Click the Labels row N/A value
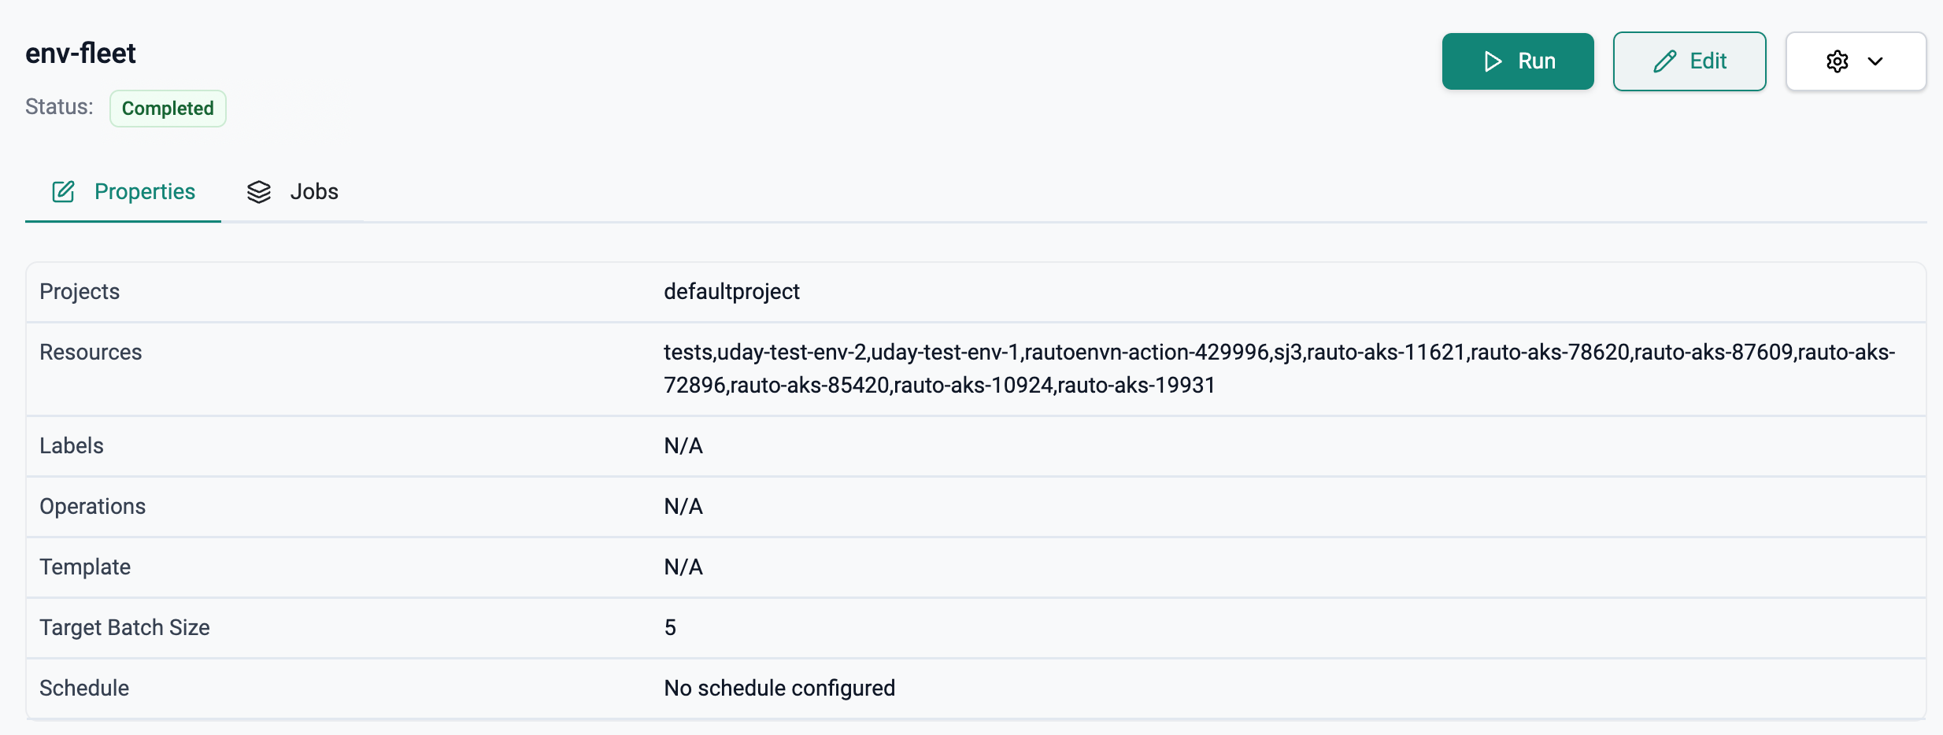Viewport: 1943px width, 735px height. (x=683, y=446)
